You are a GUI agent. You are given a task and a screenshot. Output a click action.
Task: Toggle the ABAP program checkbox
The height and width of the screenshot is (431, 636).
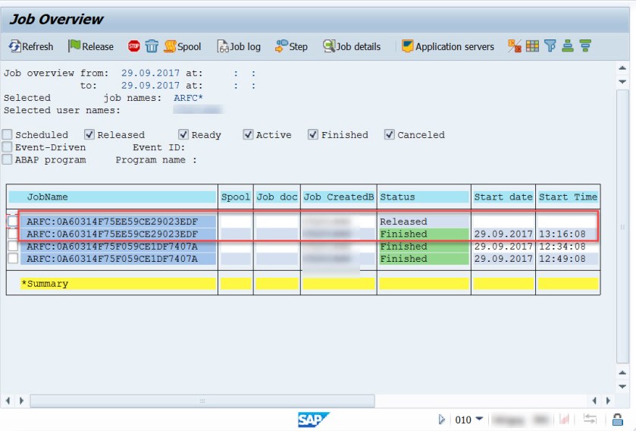pyautogui.click(x=7, y=159)
